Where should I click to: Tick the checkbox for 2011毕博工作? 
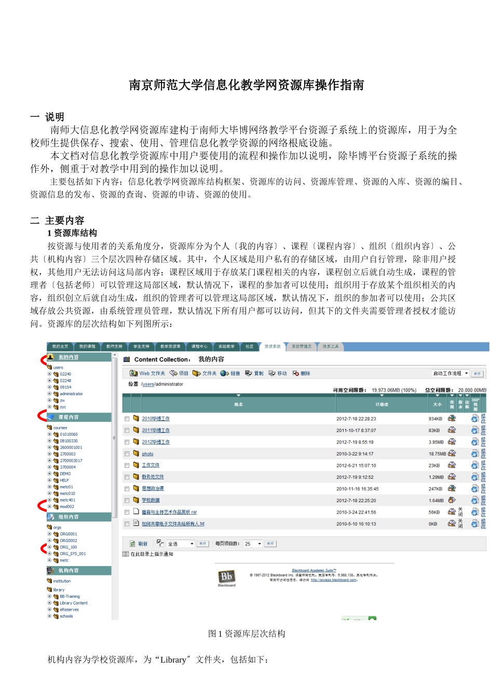tap(127, 431)
